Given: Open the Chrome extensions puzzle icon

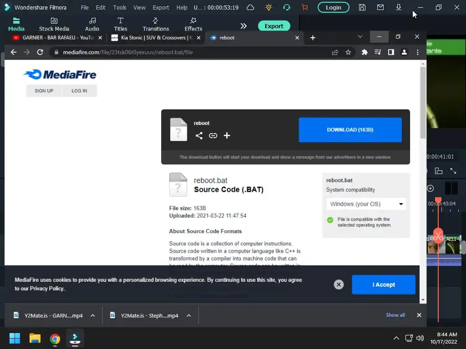Looking at the screenshot, I should [365, 52].
